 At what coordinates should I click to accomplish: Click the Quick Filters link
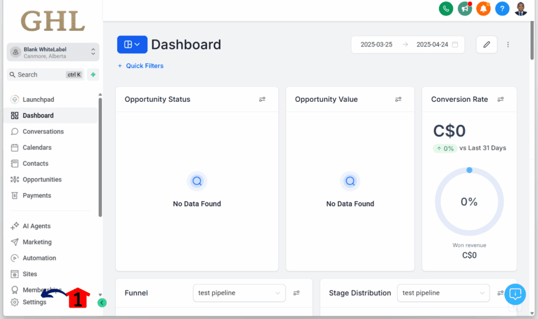141,66
